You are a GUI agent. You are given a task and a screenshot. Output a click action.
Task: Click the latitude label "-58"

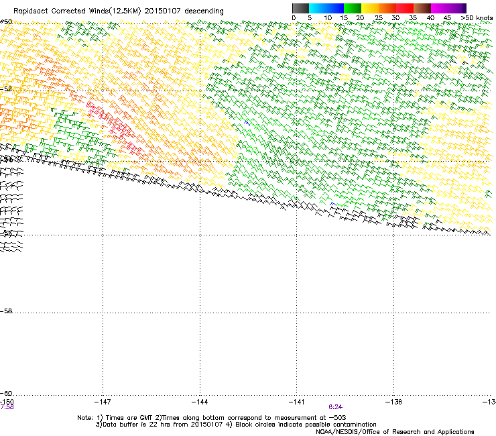[6, 311]
